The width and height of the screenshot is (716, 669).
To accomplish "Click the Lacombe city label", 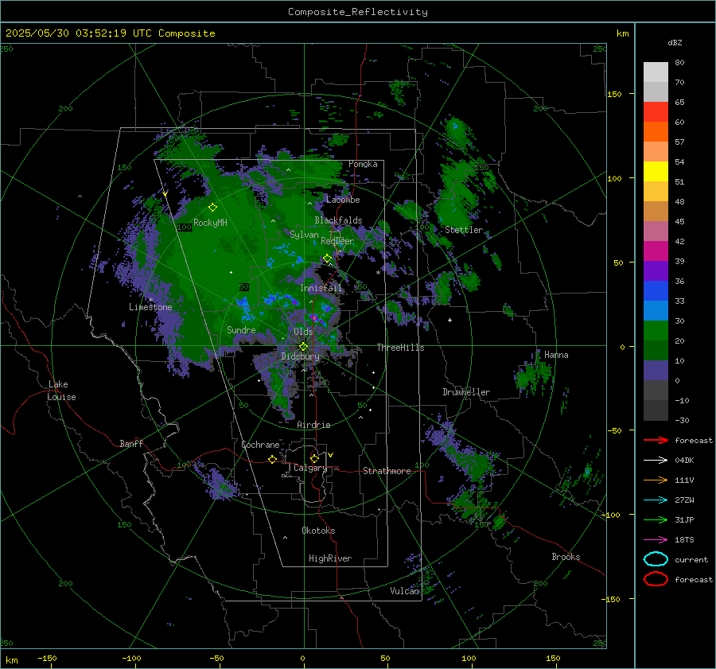I will coord(343,200).
